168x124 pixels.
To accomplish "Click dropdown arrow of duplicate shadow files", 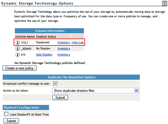I will (136, 91).
